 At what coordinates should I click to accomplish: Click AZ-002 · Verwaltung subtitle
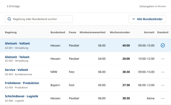click(17, 61)
